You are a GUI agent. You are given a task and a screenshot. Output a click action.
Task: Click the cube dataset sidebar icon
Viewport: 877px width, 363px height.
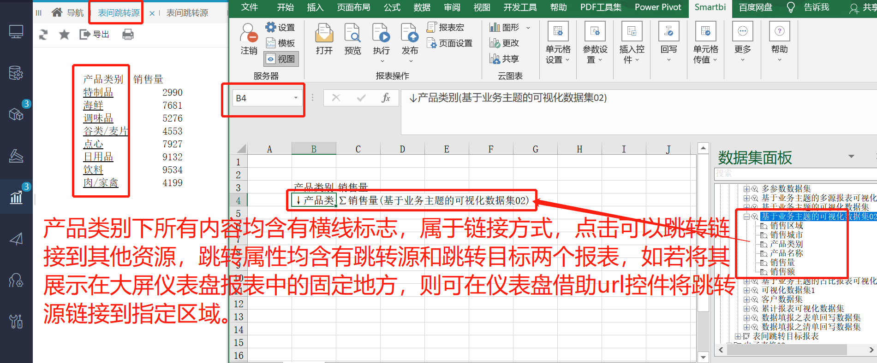(16, 114)
